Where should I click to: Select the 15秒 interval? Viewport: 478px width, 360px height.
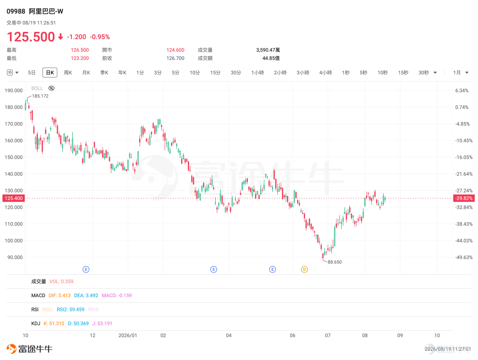[403, 73]
